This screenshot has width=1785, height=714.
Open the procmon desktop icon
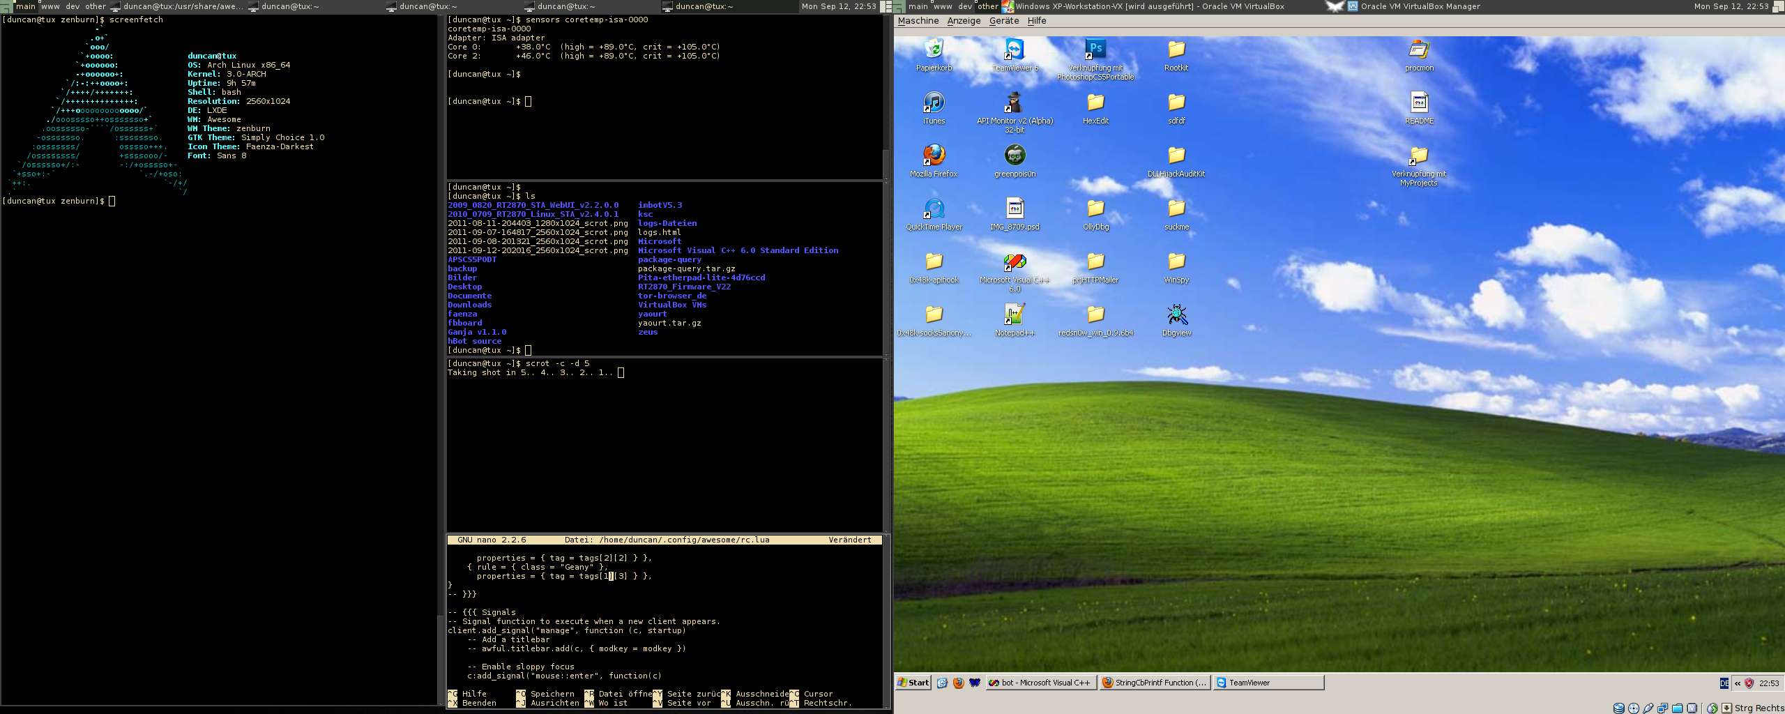tap(1419, 50)
